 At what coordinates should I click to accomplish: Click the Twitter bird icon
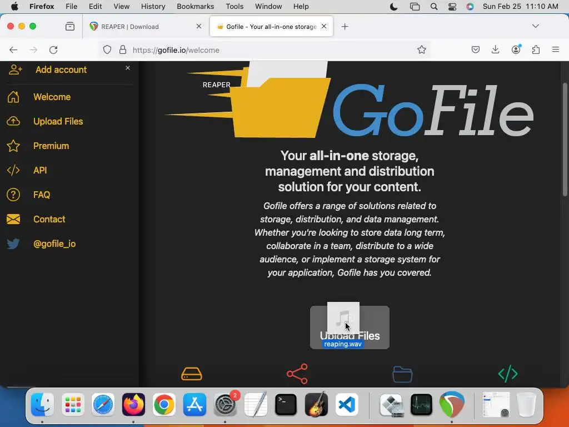pyautogui.click(x=13, y=244)
